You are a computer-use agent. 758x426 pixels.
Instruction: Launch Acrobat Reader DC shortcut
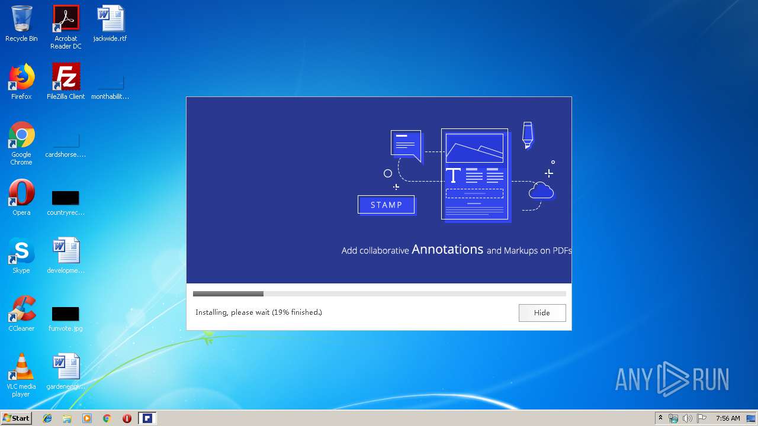(x=66, y=27)
